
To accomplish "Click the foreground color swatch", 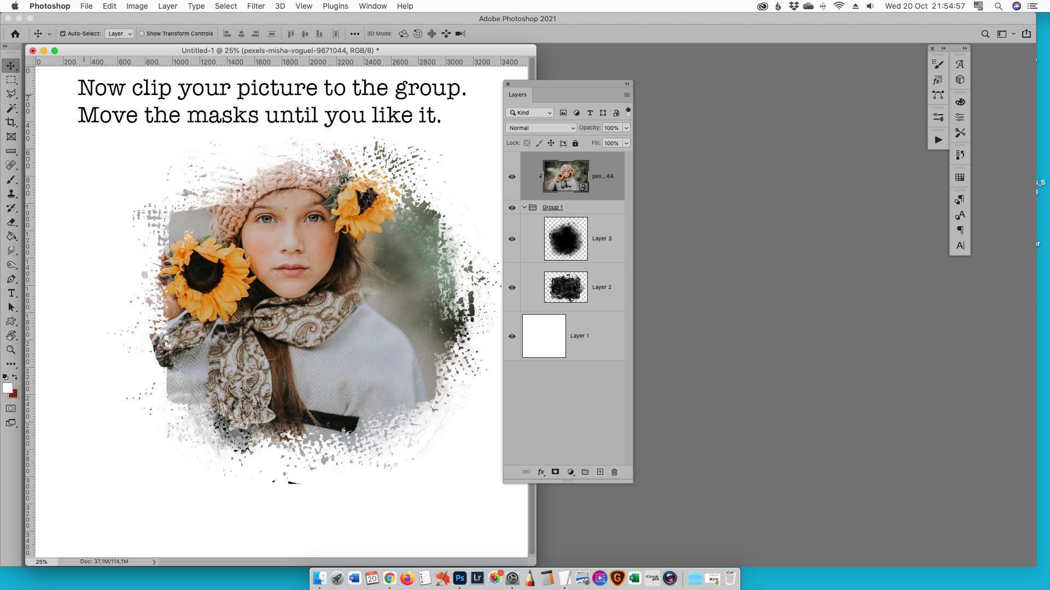I will coord(8,388).
